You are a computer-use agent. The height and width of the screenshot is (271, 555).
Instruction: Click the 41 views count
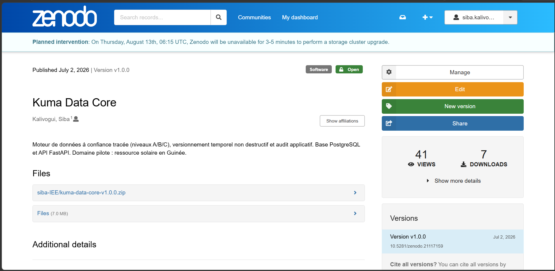(421, 154)
